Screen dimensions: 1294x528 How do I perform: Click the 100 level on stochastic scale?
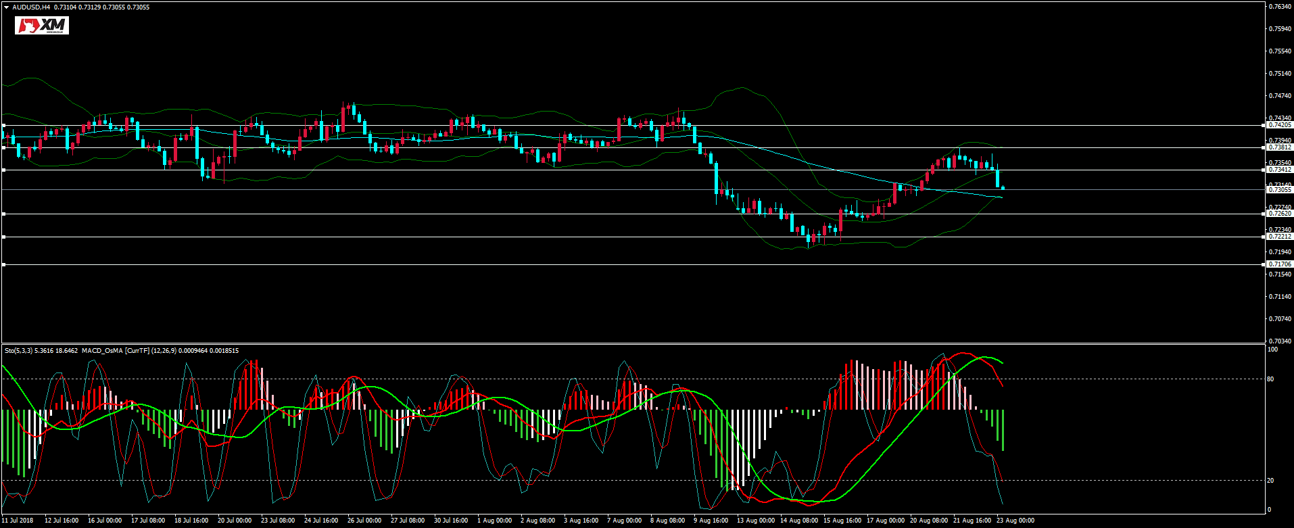1272,350
